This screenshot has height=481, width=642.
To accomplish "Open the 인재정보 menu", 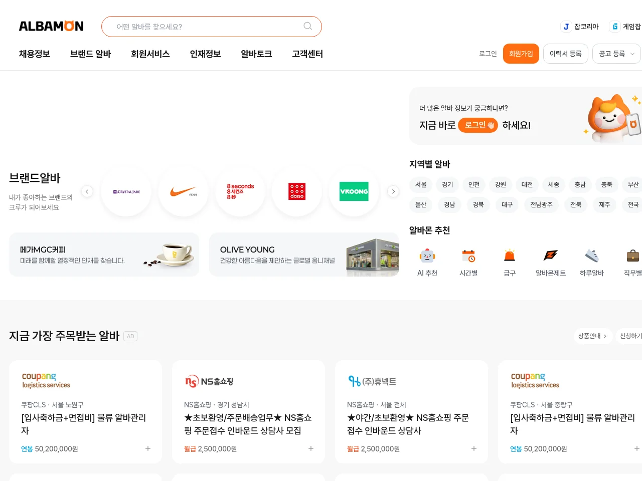I will tap(206, 54).
